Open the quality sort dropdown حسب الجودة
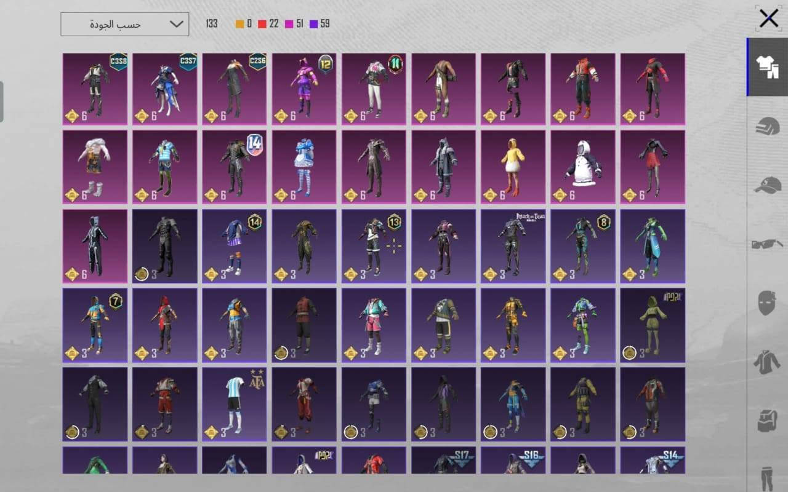Image resolution: width=788 pixels, height=492 pixels. click(124, 24)
